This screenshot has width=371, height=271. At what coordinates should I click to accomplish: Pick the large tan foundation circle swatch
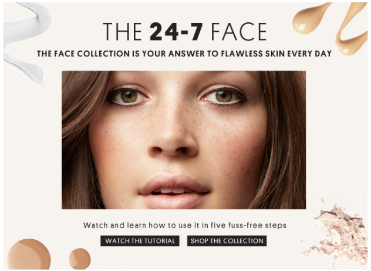29,254
